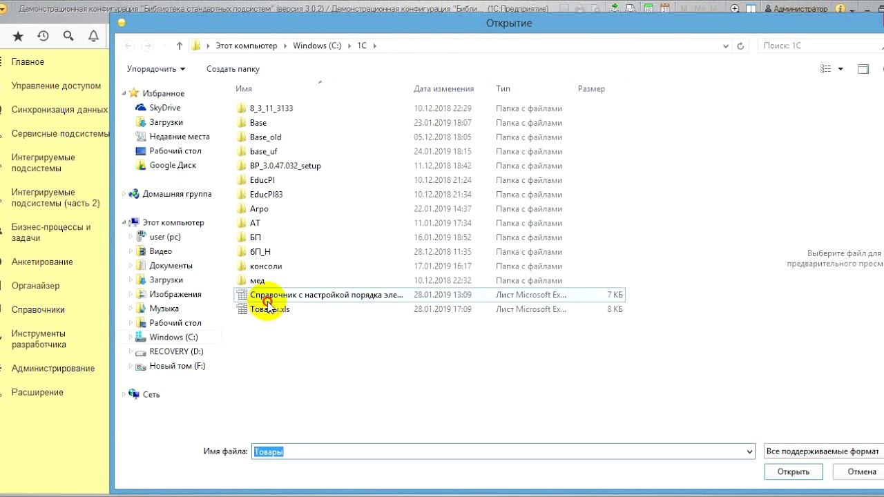Open Управление доступом section

point(56,86)
